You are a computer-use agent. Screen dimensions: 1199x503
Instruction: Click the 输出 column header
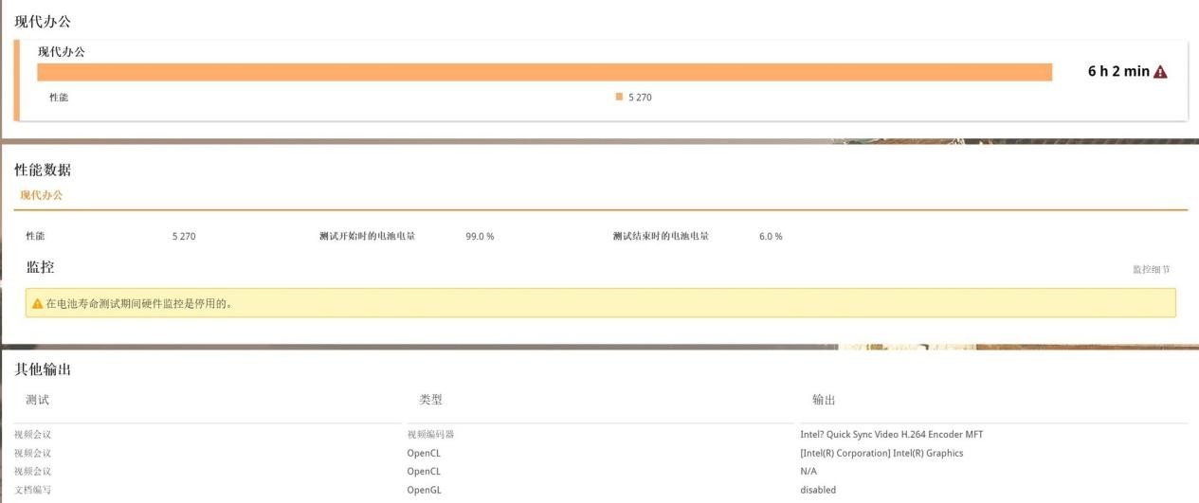click(x=824, y=400)
